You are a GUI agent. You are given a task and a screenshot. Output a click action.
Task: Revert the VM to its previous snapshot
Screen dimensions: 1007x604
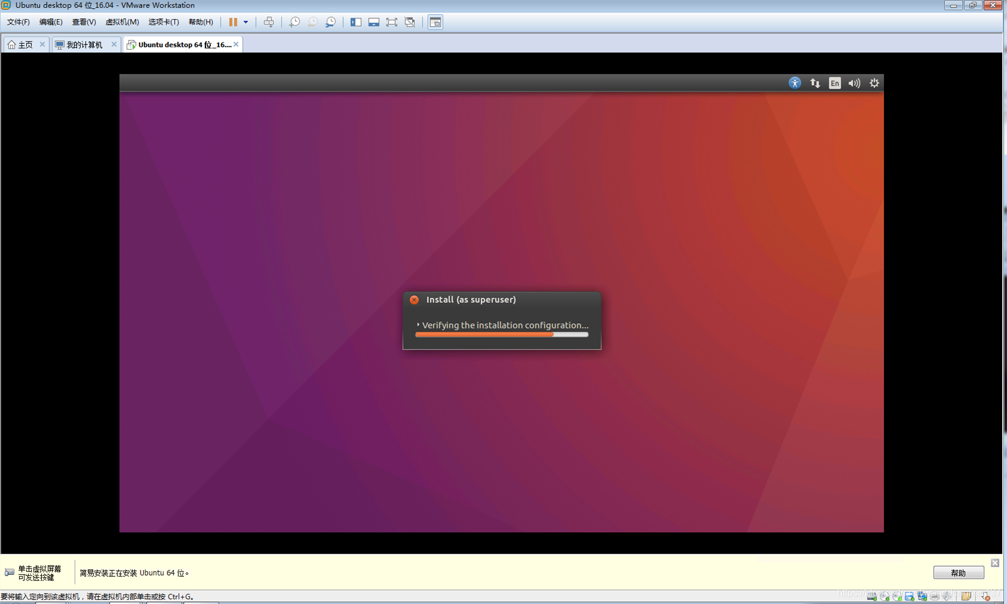[312, 22]
